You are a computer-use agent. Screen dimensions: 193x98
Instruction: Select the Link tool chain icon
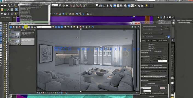[9, 5]
